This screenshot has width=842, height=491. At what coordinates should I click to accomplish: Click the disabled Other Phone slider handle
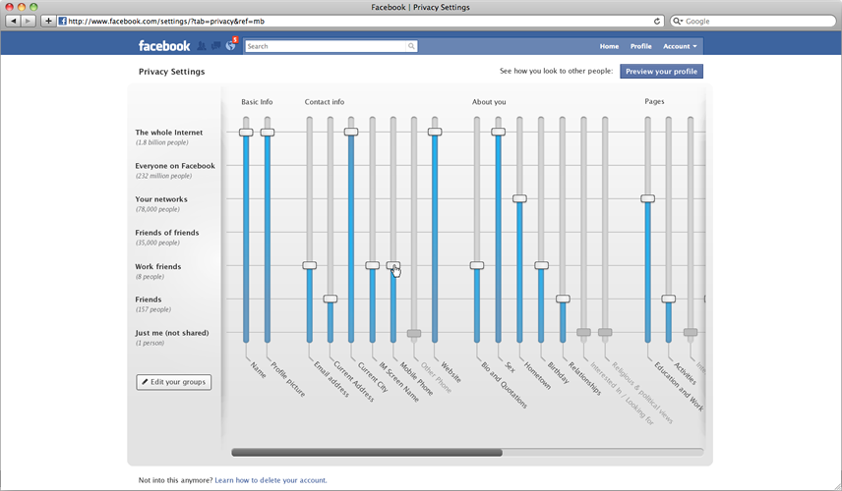(x=414, y=334)
